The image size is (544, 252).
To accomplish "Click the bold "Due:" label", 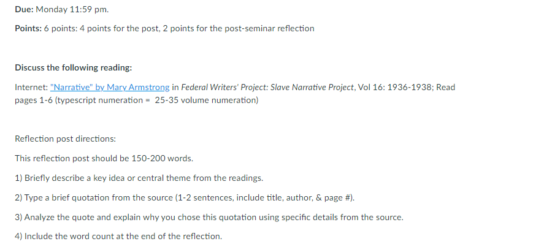I will coord(25,9).
